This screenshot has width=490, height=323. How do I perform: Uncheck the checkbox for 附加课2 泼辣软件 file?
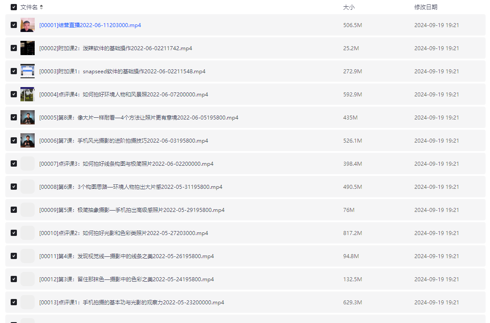(x=14, y=48)
